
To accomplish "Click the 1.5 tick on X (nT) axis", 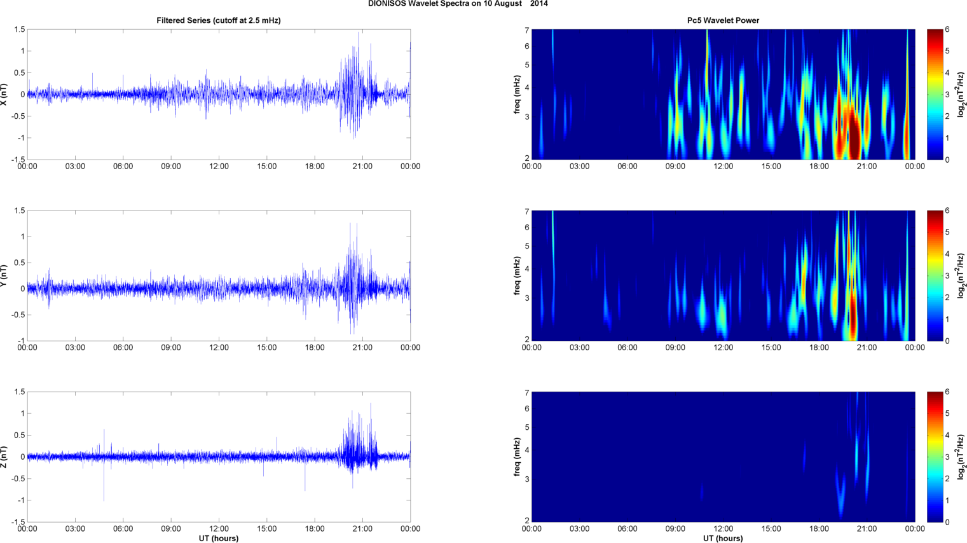I will pos(20,29).
